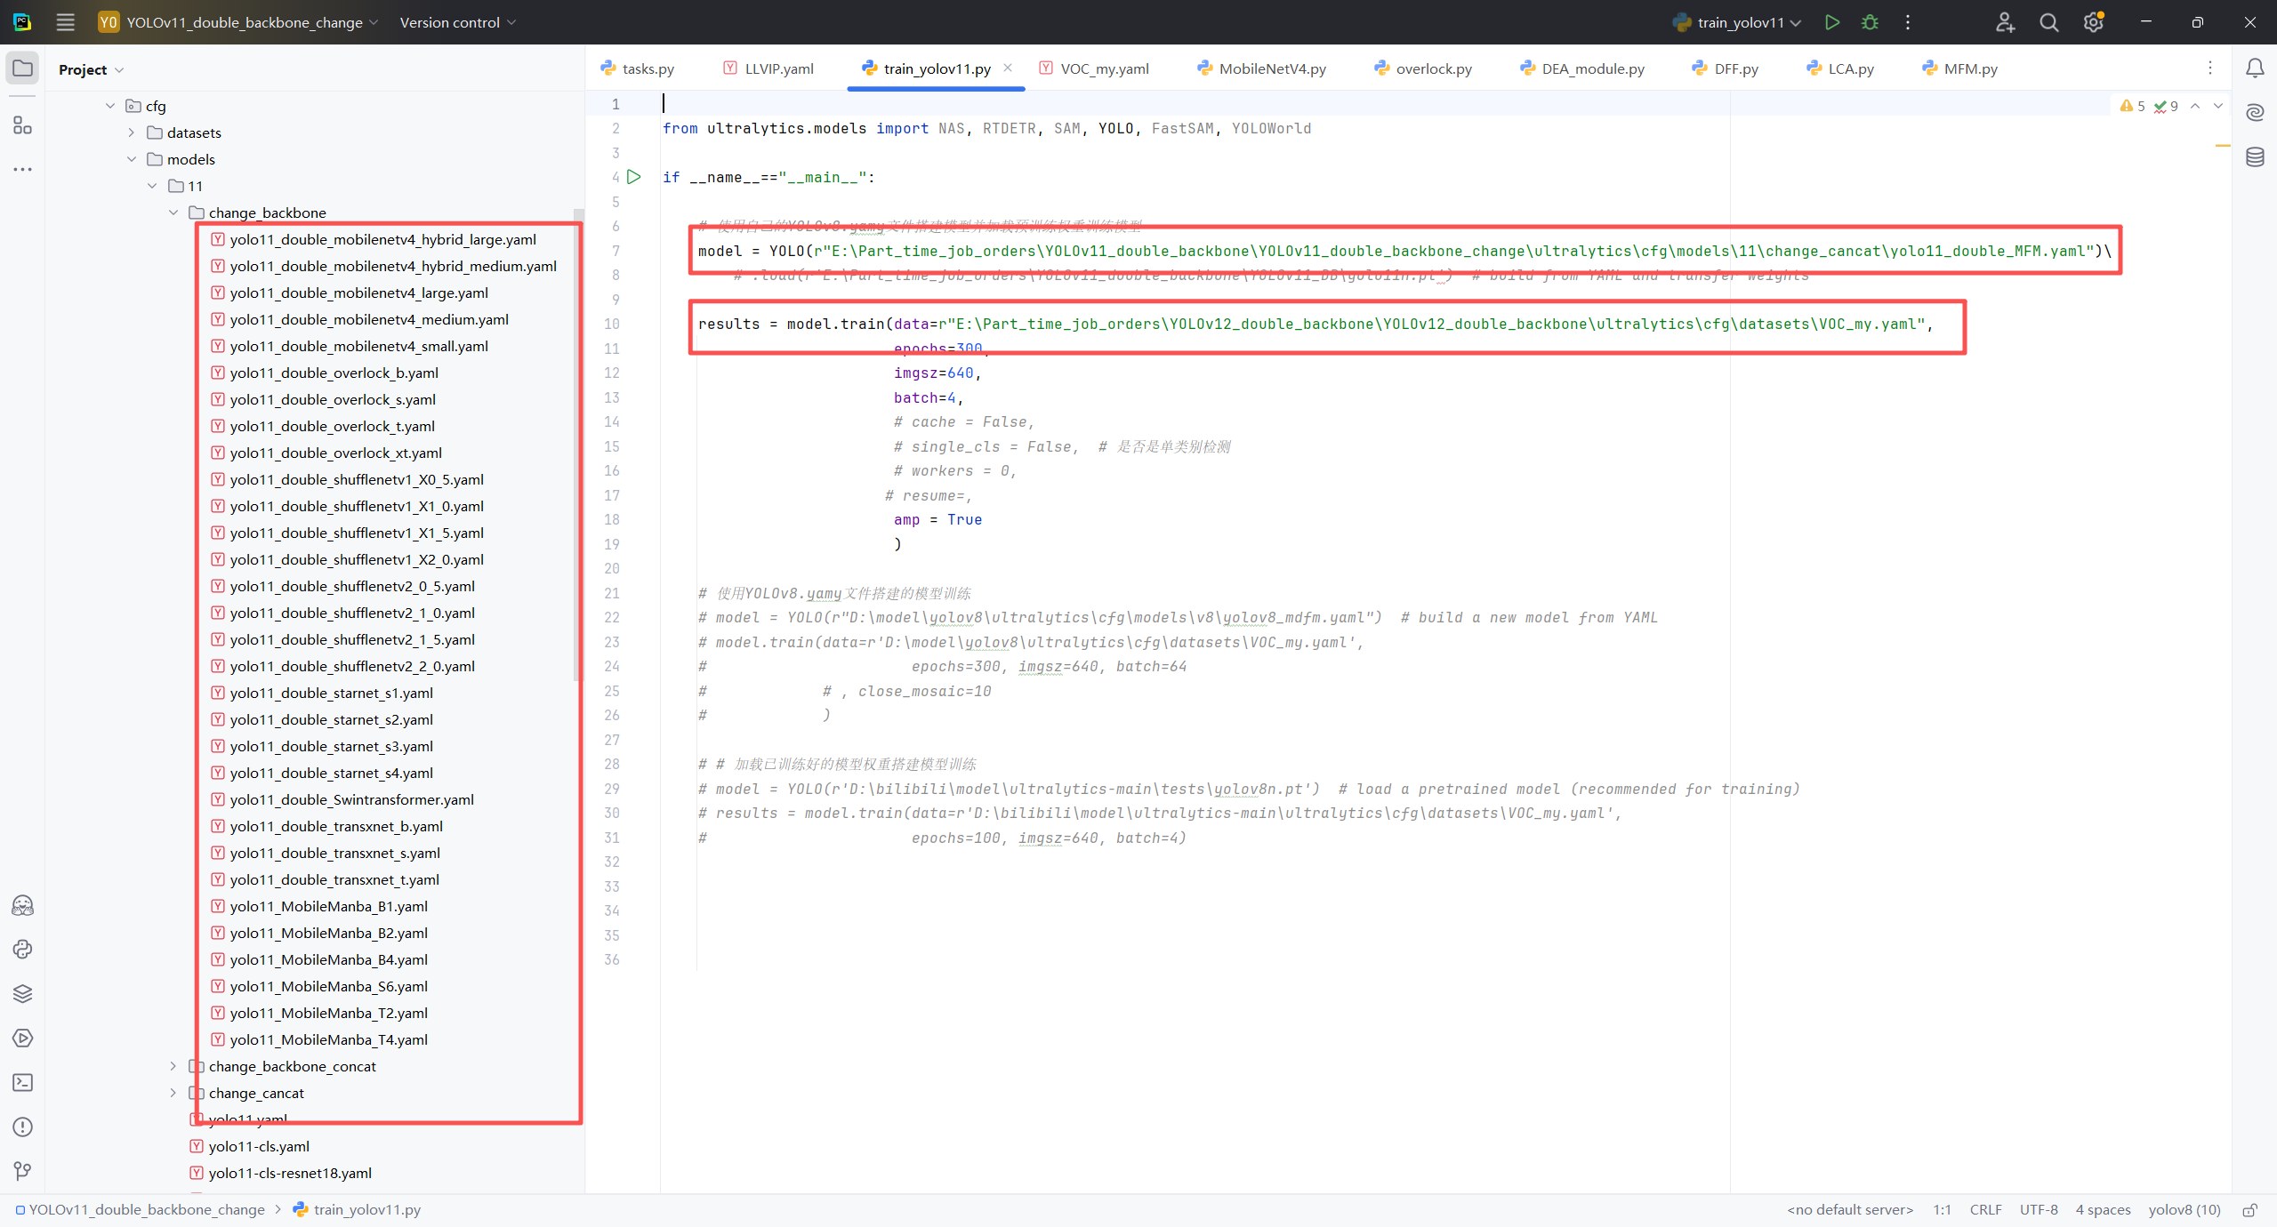The image size is (2277, 1227).
Task: Expand the change_cancat folder
Action: [x=173, y=1093]
